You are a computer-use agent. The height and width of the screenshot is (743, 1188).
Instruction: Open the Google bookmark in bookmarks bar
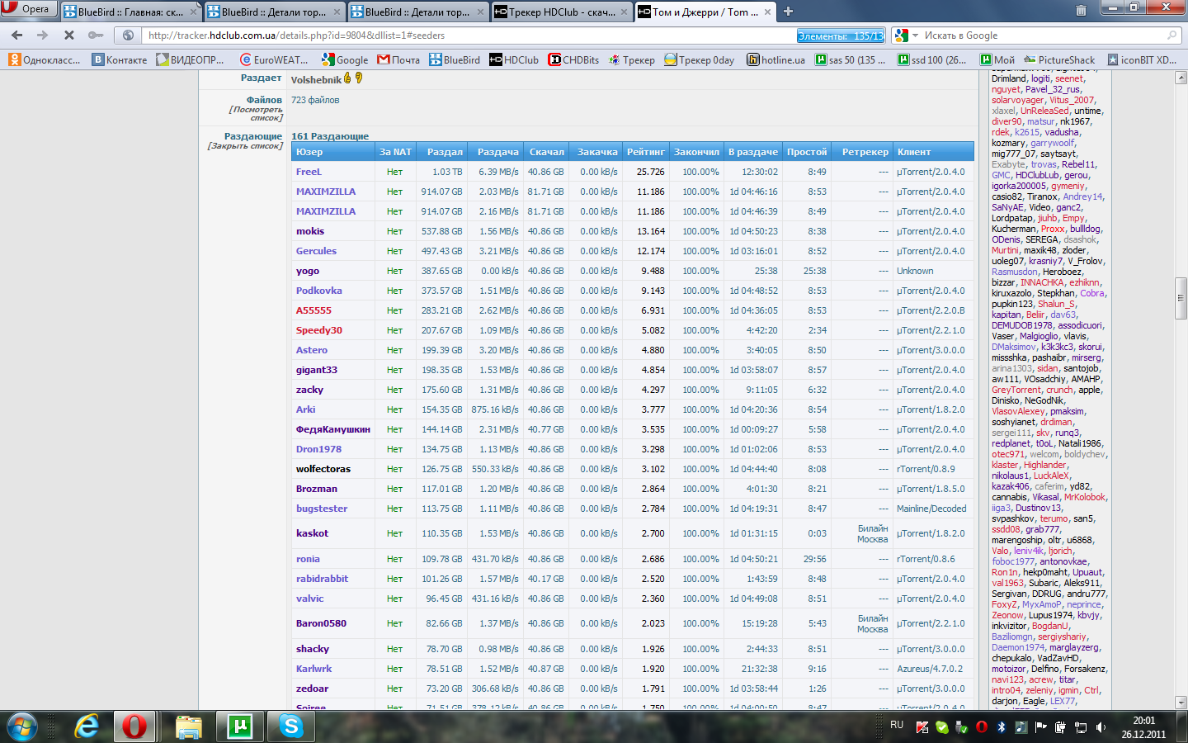tap(345, 59)
